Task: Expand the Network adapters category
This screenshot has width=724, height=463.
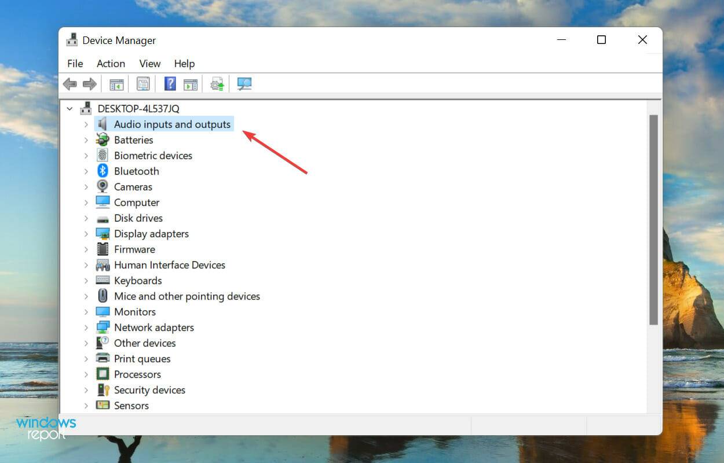Action: click(x=85, y=327)
